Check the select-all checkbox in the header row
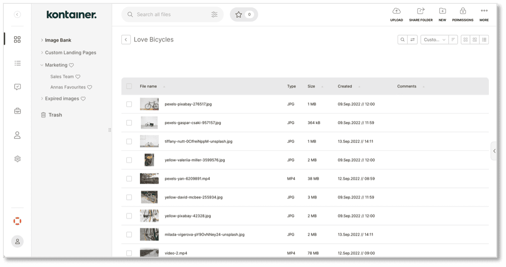This screenshot has width=506, height=267. point(129,86)
